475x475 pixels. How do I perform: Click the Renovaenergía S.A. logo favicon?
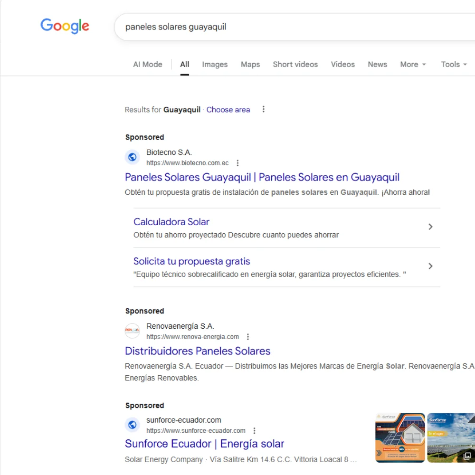133,331
